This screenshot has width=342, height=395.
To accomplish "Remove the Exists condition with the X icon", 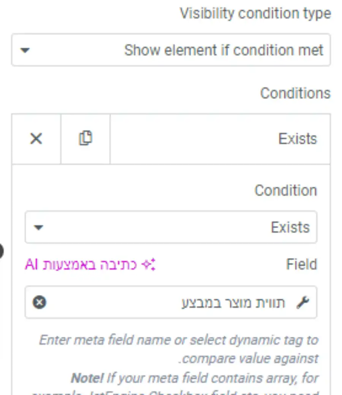I will point(36,139).
